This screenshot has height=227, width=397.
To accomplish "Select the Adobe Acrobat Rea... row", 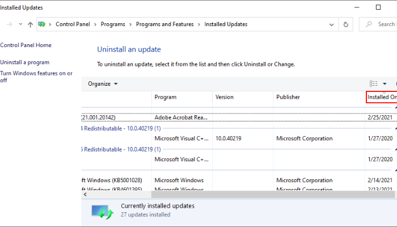I will [x=239, y=117].
